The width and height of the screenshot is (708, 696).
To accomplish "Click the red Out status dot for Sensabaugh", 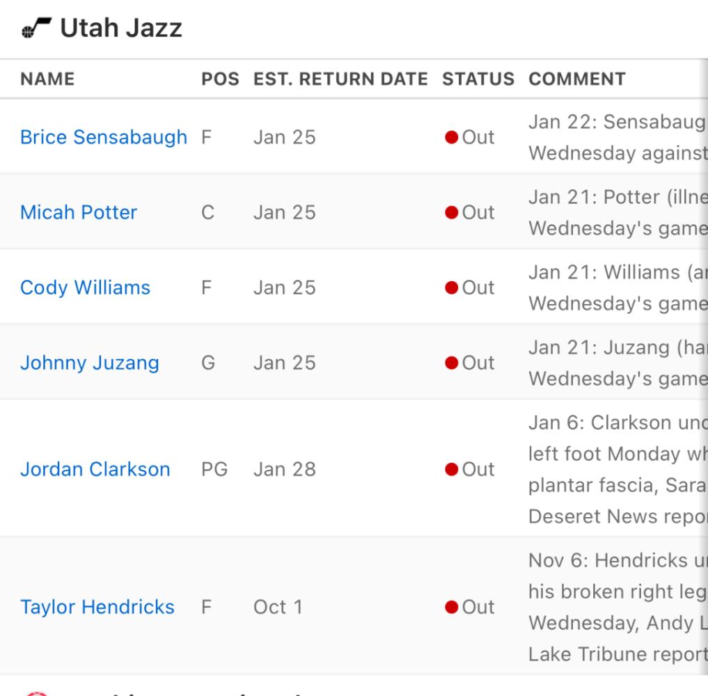I will click(x=452, y=137).
